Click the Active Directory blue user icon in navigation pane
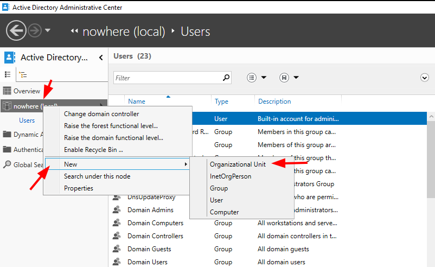Viewport: 435px width, 267px height. (x=9, y=58)
